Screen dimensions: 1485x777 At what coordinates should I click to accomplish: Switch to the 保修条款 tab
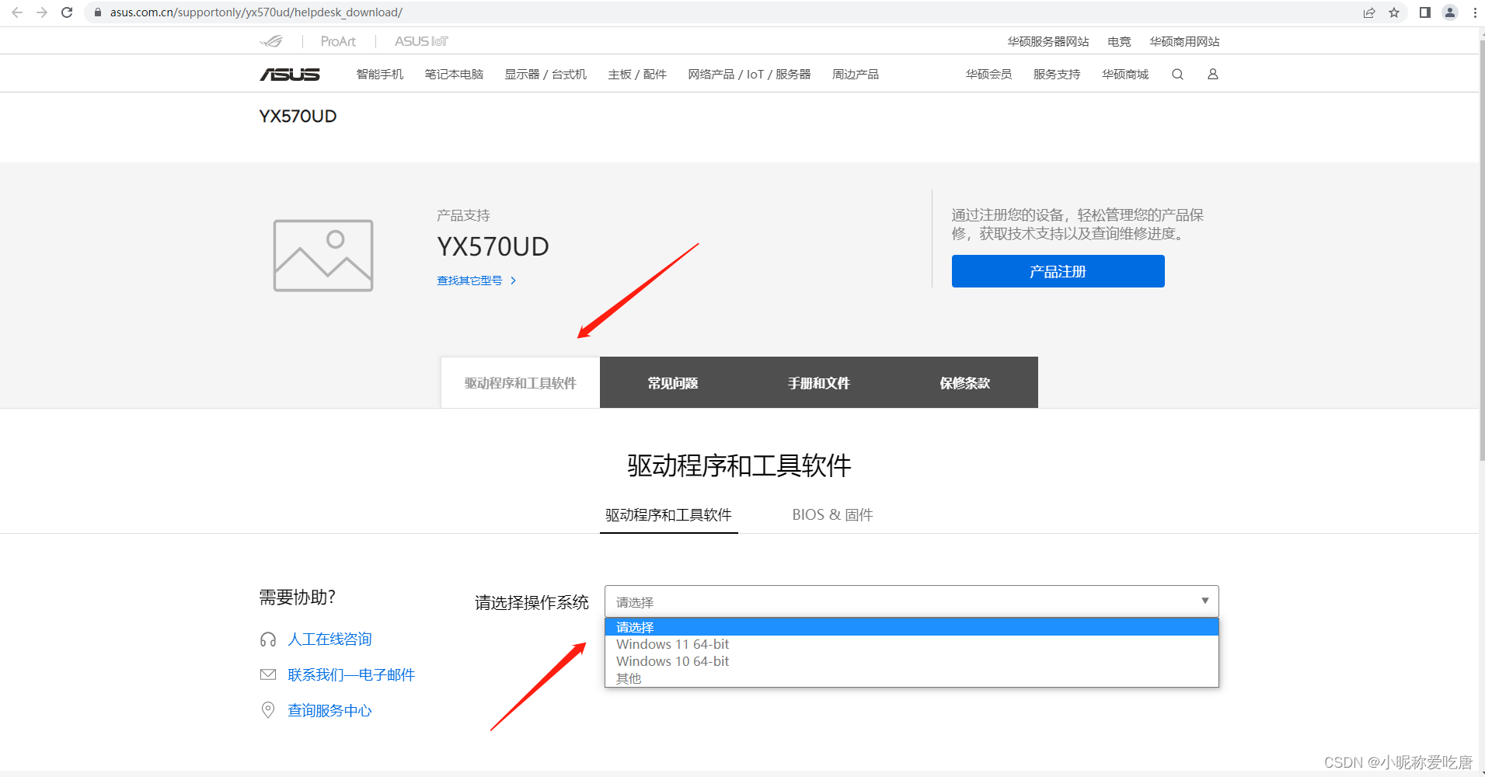coord(965,382)
